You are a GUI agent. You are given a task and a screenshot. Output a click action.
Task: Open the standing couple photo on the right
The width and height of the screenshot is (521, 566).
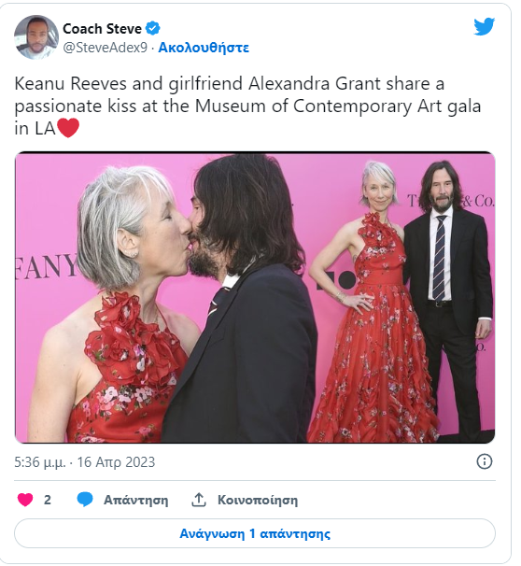pos(401,297)
